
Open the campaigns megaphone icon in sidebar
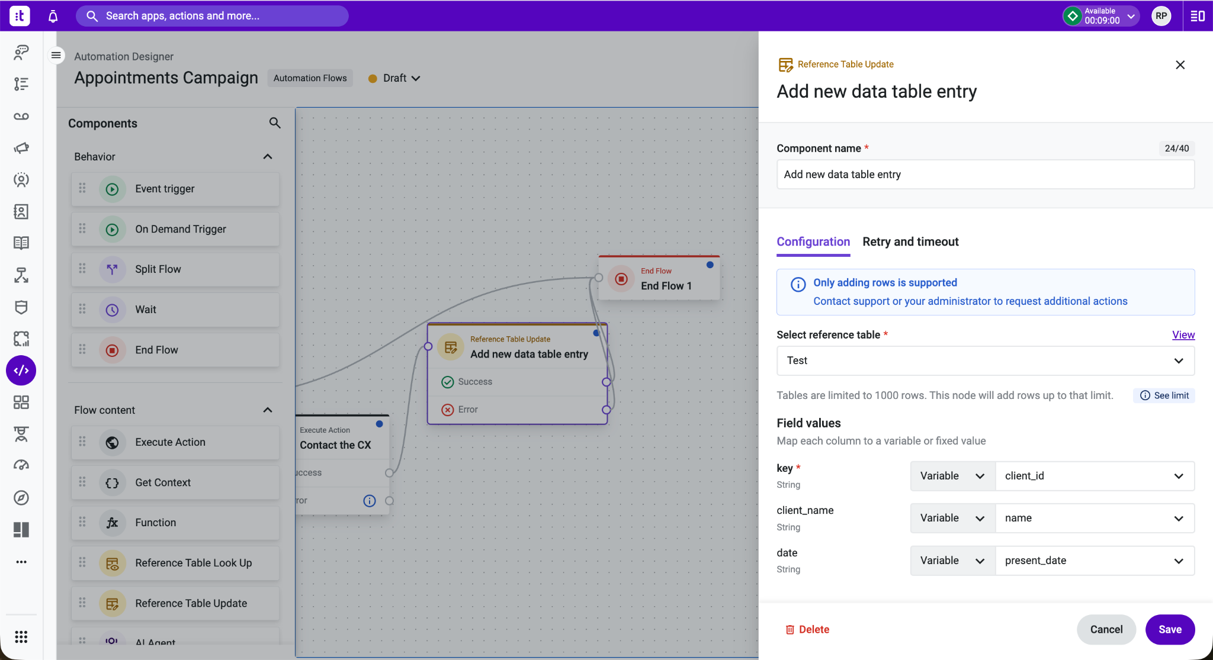21,148
